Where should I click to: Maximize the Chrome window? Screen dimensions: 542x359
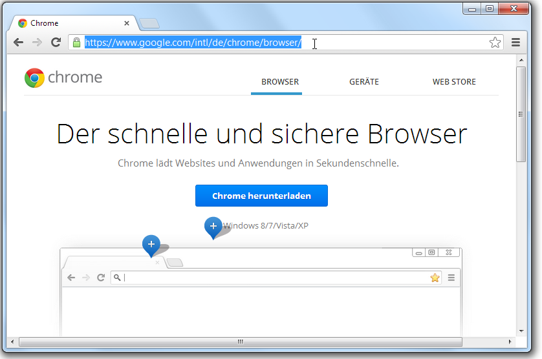[x=490, y=9]
